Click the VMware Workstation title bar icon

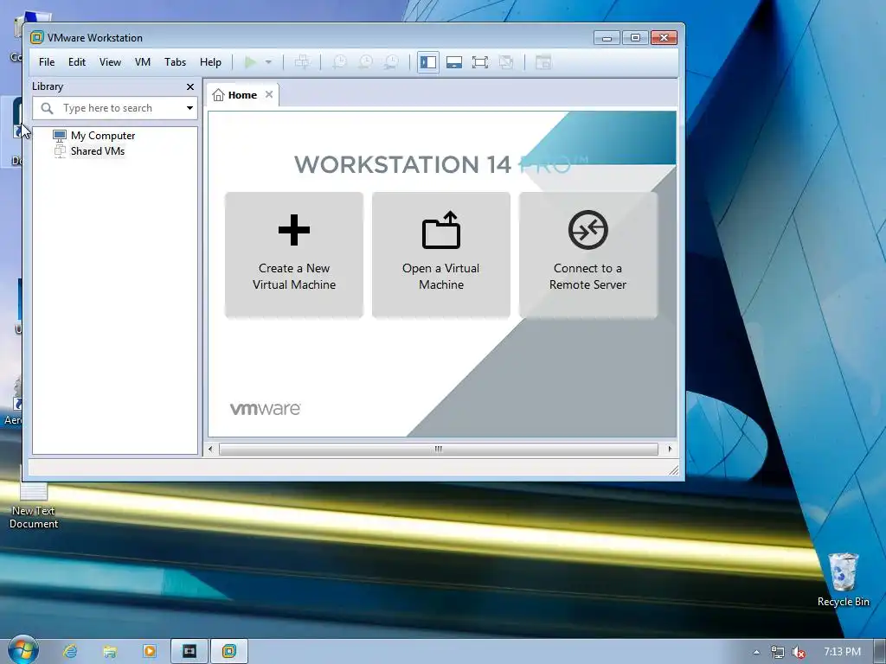pos(36,38)
